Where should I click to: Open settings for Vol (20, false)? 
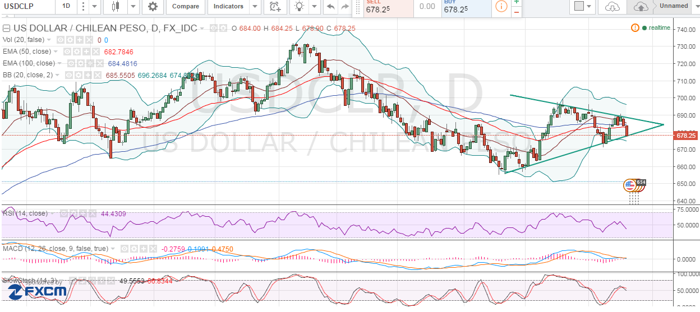tap(70, 40)
